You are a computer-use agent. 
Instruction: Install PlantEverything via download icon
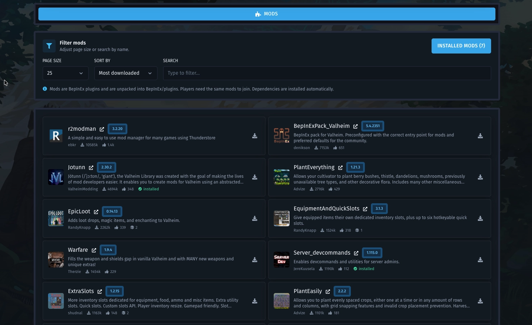click(480, 177)
